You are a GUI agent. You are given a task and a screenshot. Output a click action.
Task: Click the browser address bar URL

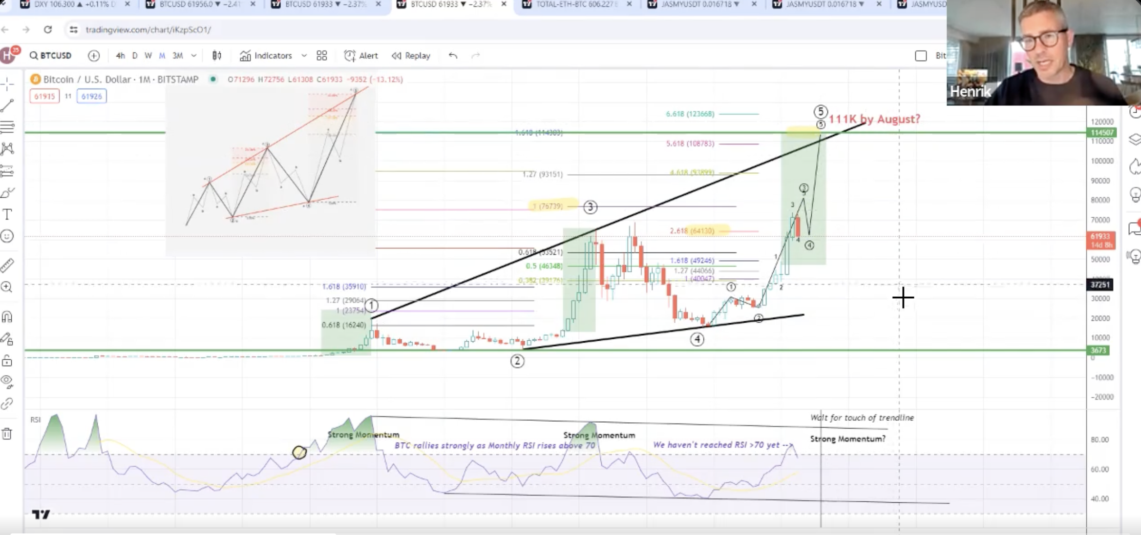148,30
